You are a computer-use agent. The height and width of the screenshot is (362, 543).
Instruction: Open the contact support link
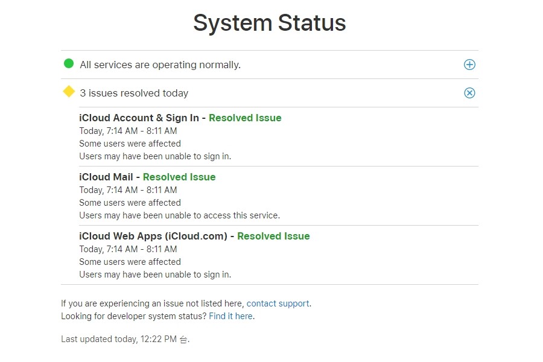278,303
